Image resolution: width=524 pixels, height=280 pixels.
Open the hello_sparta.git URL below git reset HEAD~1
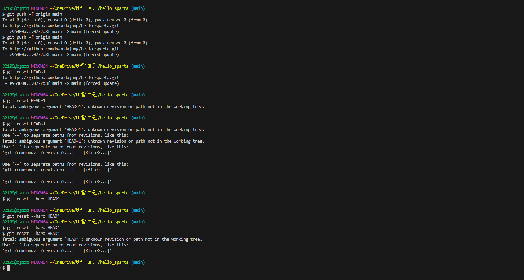64,78
